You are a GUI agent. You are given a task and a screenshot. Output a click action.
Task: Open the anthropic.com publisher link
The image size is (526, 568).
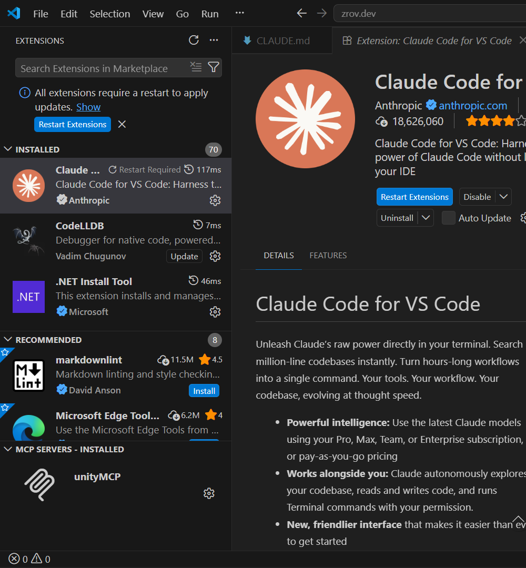pyautogui.click(x=473, y=105)
